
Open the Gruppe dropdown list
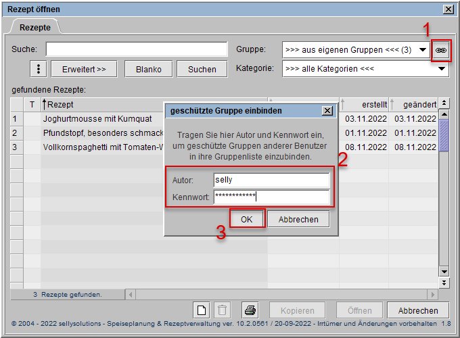423,50
